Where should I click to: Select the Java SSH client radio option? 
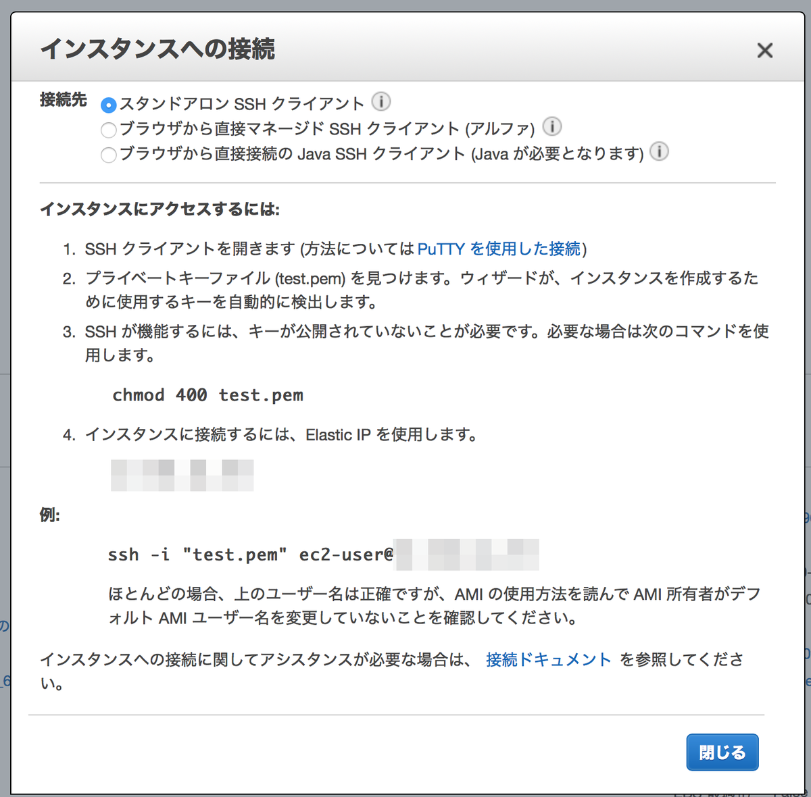[108, 155]
